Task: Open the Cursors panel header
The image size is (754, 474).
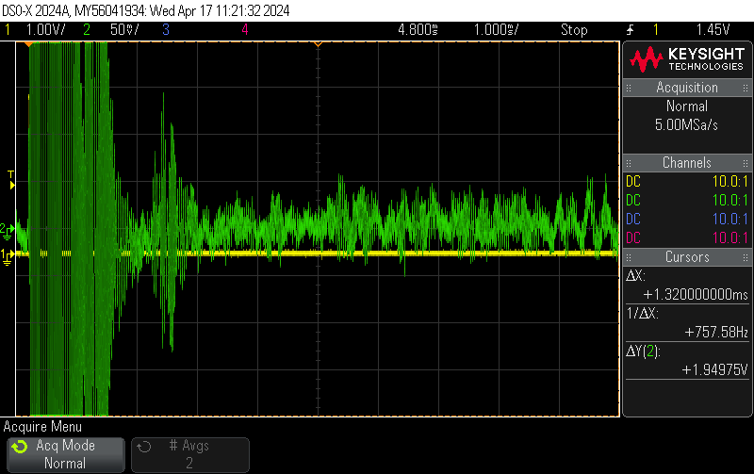Action: coord(687,257)
